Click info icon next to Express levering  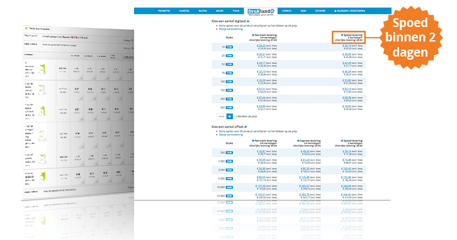[x=298, y=141]
